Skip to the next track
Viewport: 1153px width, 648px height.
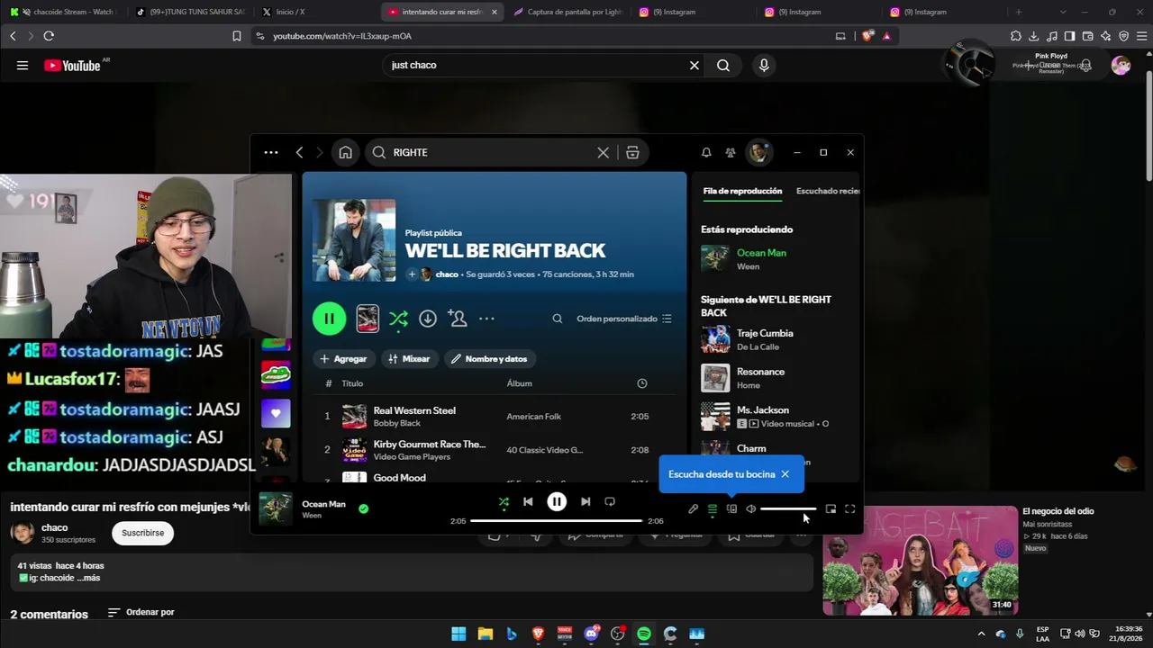click(x=586, y=501)
